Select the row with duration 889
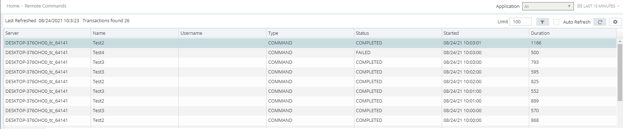This screenshot has height=129, width=623. click(x=310, y=101)
